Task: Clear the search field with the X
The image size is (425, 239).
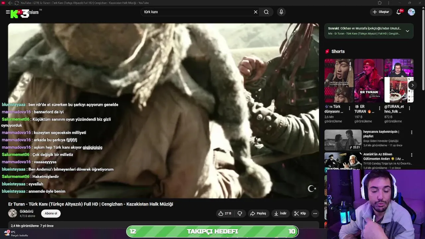Action: coord(256,12)
